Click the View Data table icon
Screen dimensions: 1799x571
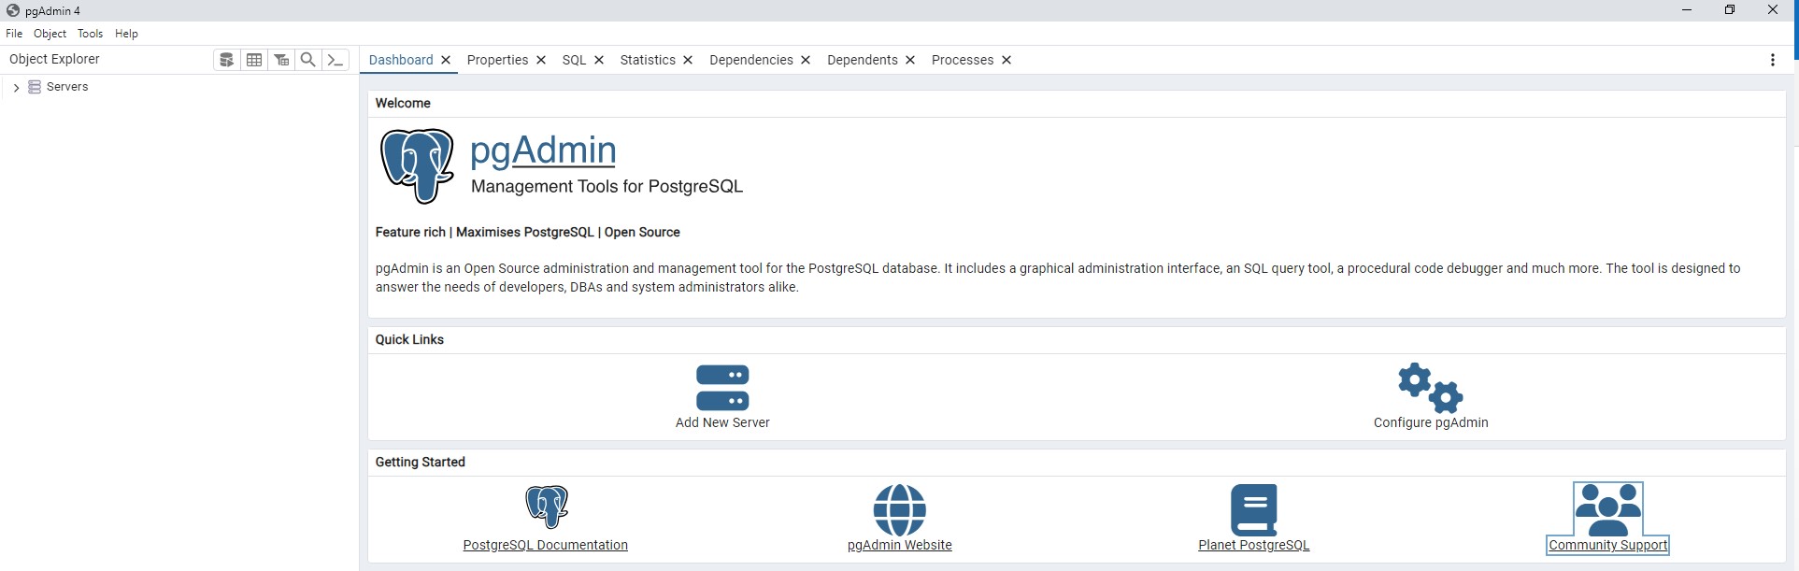(254, 60)
